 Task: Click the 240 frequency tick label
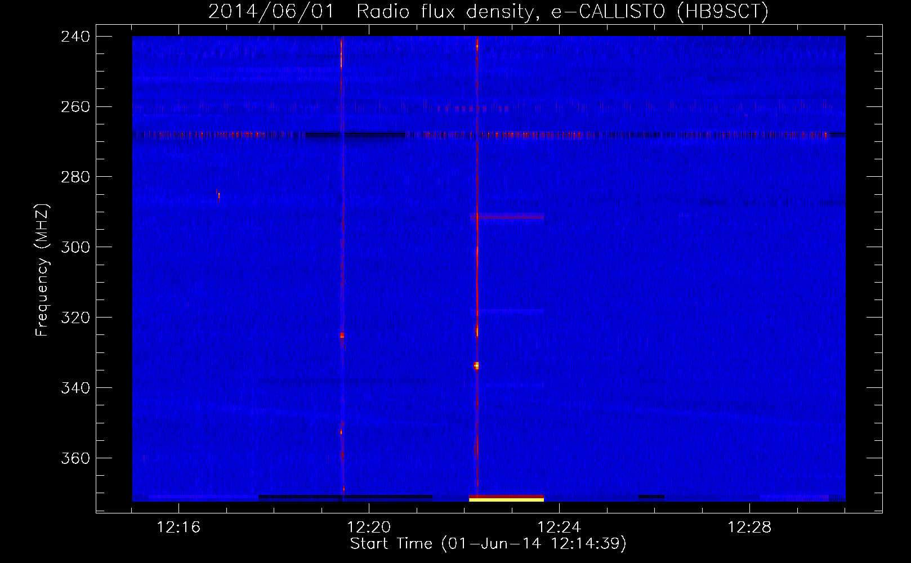click(75, 37)
